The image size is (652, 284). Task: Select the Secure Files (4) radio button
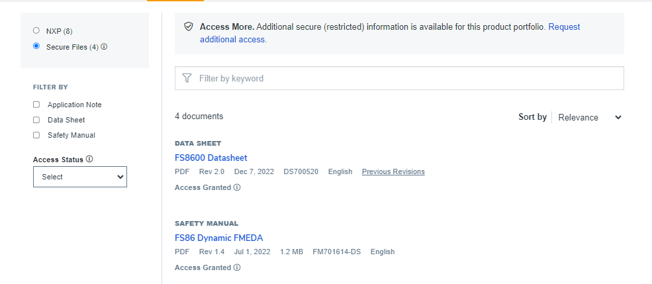[36, 46]
